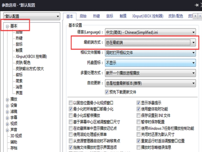The image size is (202, 152).
Task: Expand the 滤镜 tree node
Action: coord(7,112)
